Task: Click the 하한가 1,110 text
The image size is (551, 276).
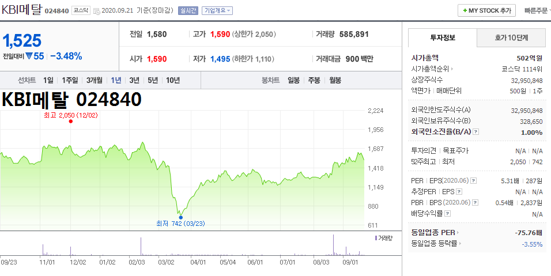Action: click(x=252, y=59)
